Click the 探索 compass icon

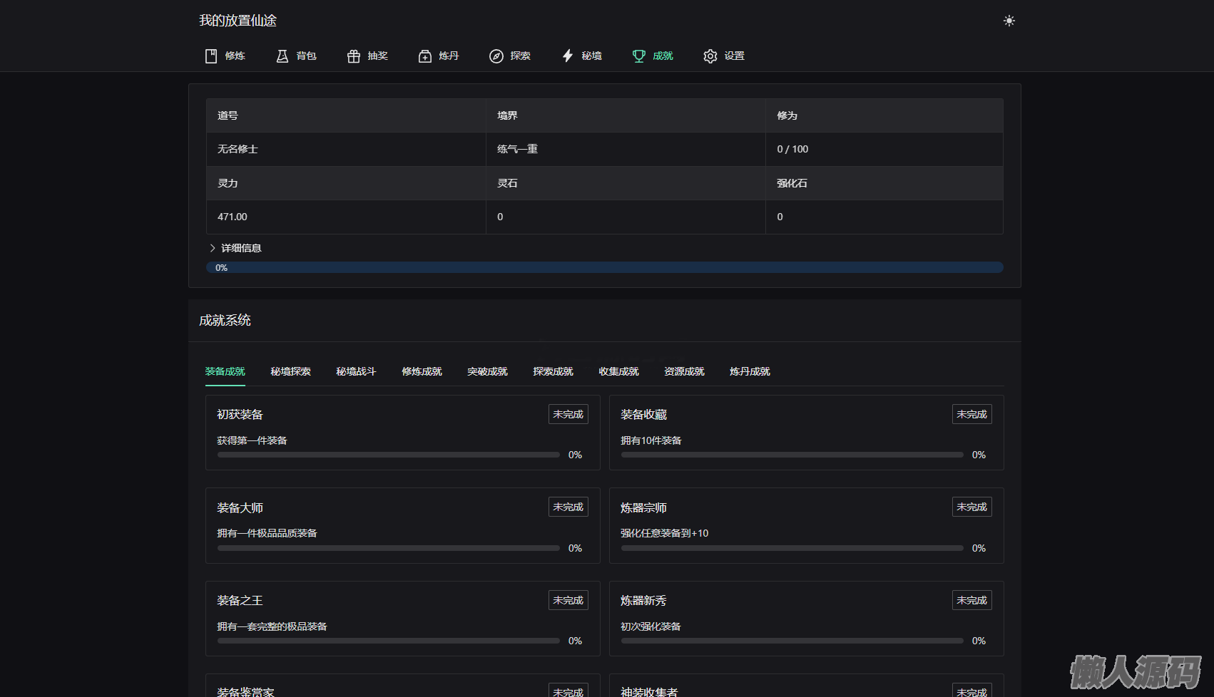tap(496, 56)
